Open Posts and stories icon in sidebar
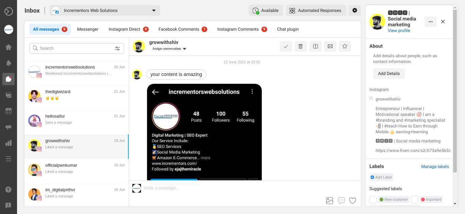465x214 pixels. pyautogui.click(x=9, y=95)
